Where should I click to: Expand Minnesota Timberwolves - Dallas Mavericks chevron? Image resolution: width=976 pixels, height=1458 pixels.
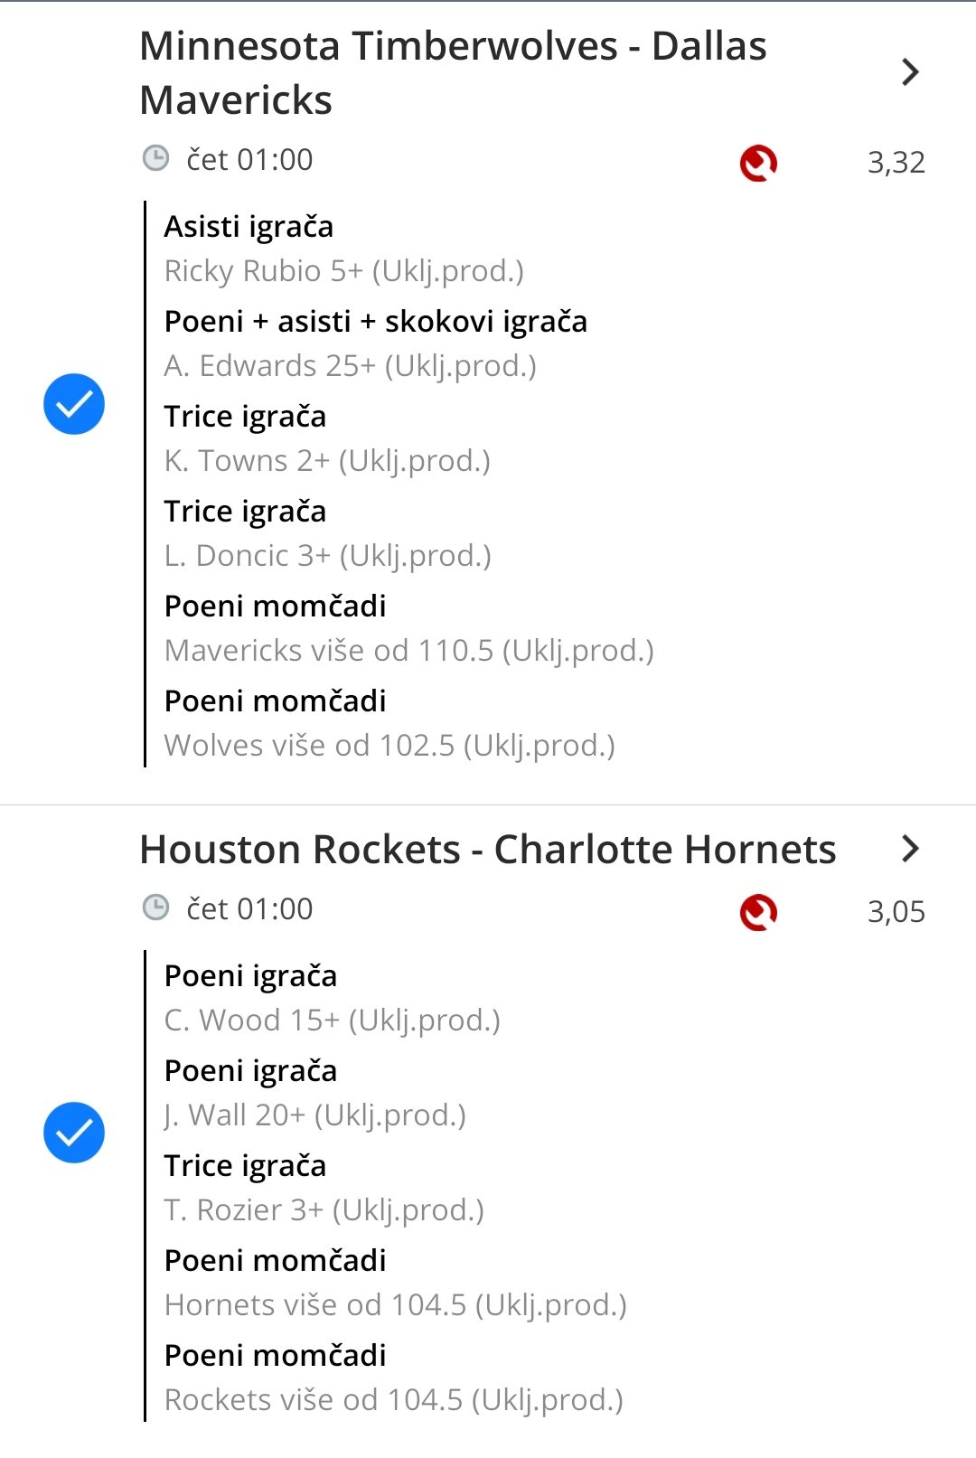pos(910,72)
